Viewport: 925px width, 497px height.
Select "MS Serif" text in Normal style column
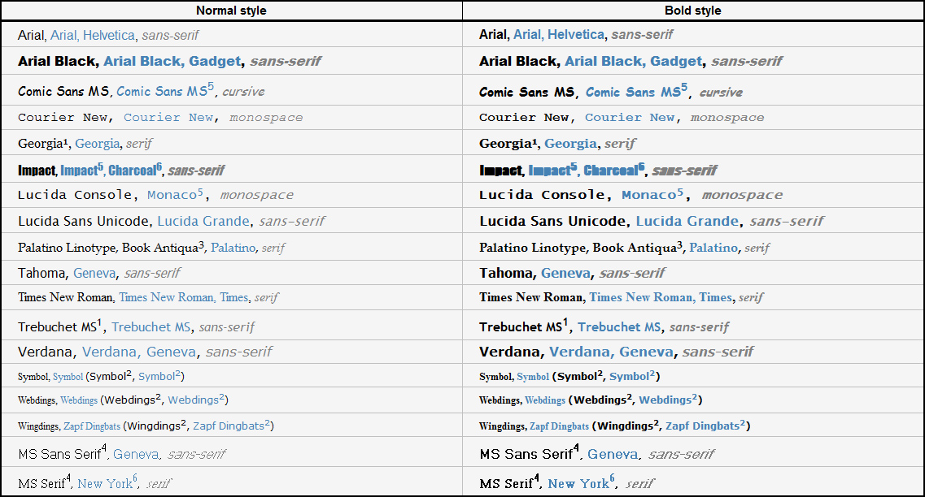[x=41, y=484]
